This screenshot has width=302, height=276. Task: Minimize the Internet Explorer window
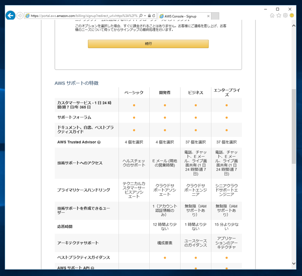pyautogui.click(x=266, y=9)
